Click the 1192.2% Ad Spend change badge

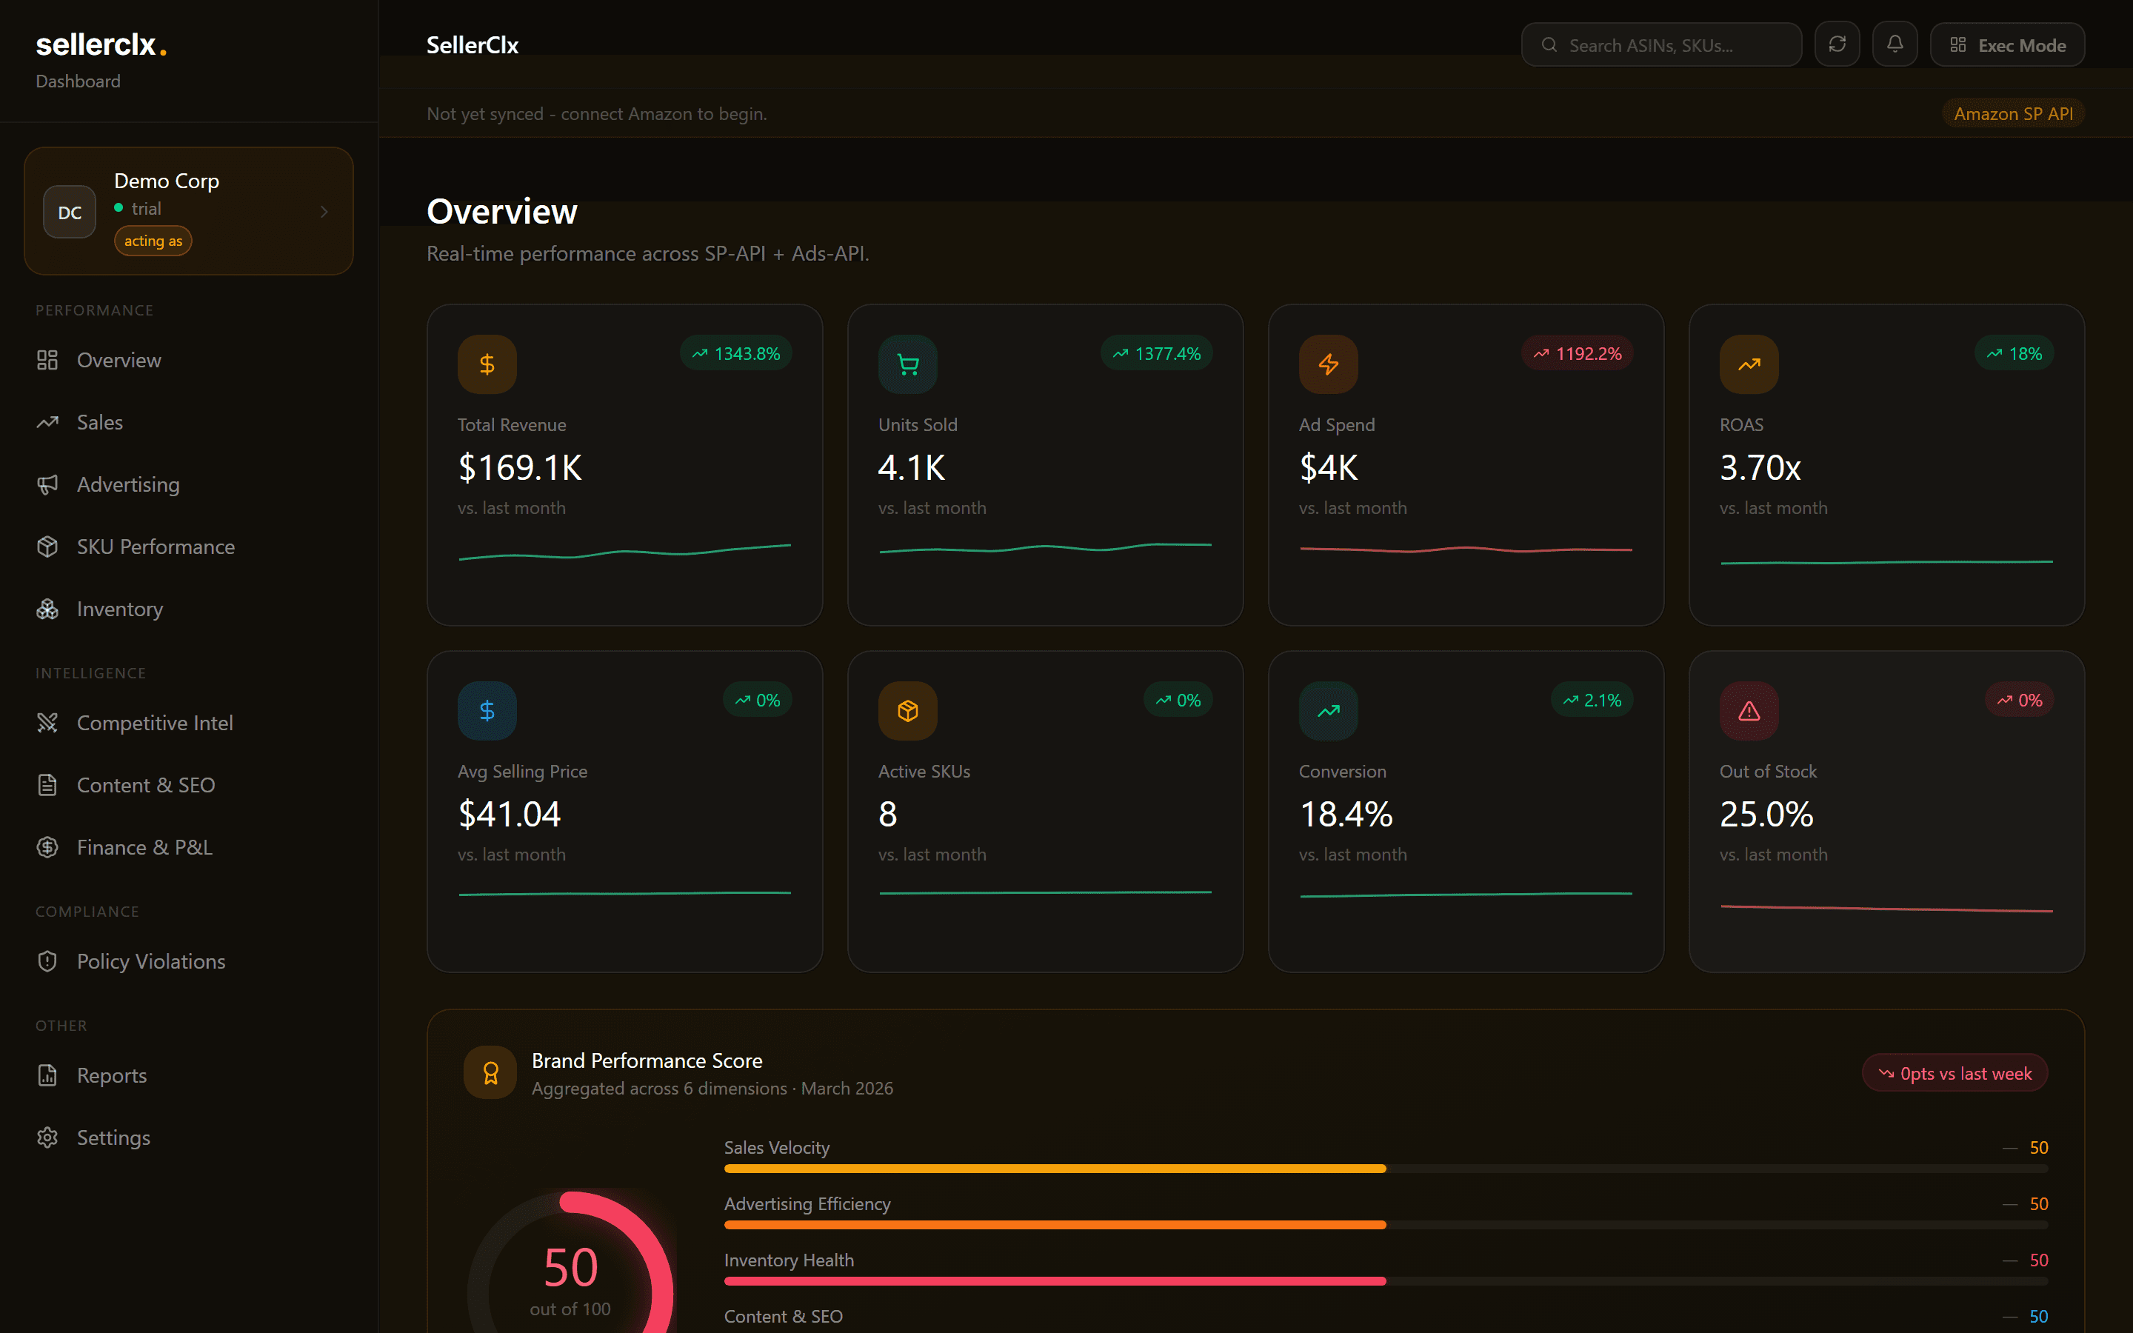(1577, 353)
